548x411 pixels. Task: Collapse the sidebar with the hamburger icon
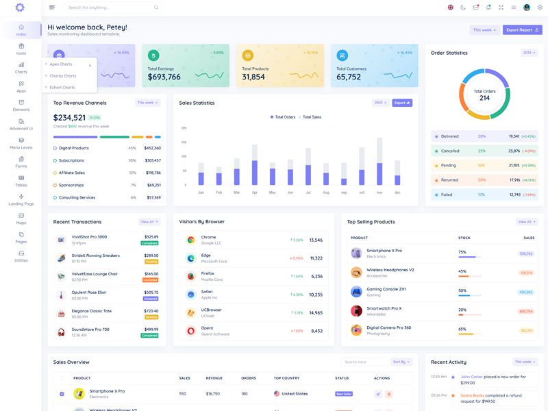click(x=52, y=8)
